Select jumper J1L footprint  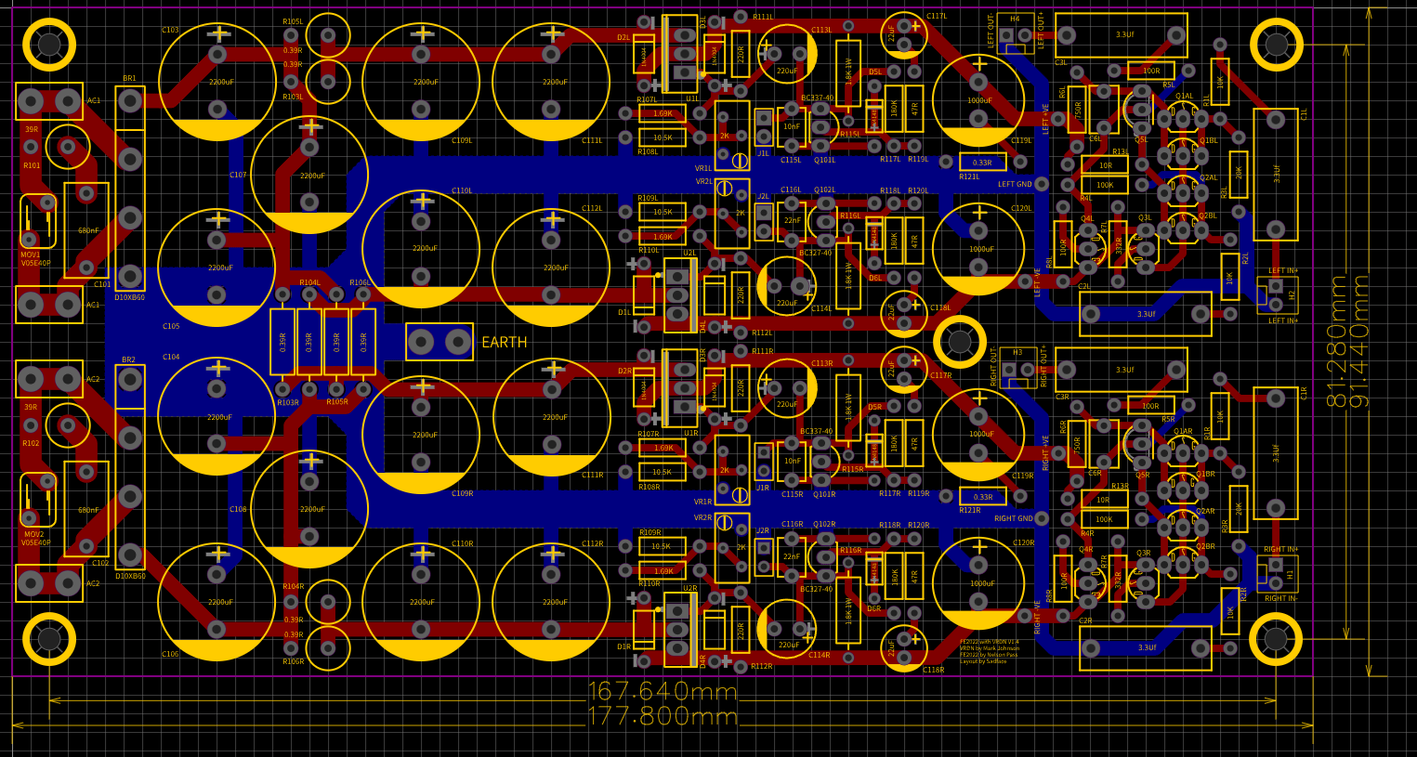(764, 127)
